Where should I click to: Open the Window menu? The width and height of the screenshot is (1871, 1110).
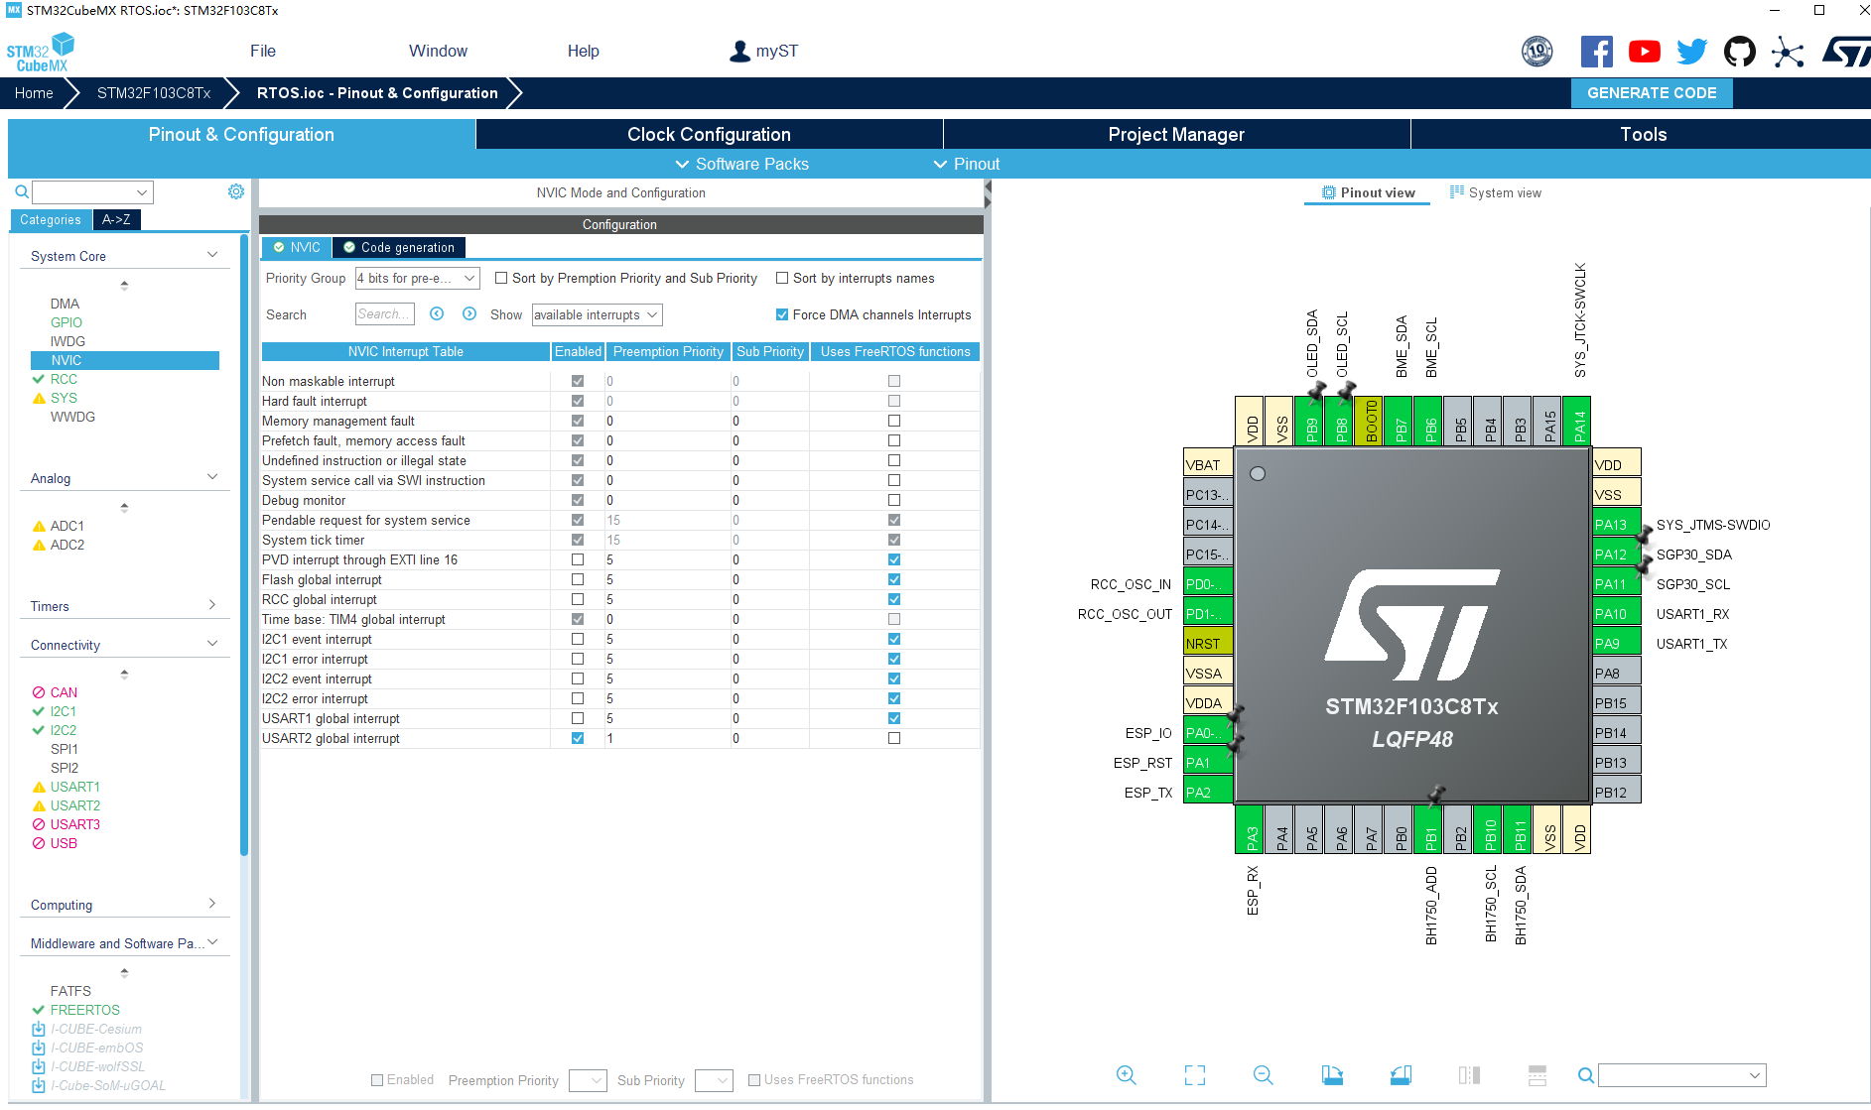point(438,51)
